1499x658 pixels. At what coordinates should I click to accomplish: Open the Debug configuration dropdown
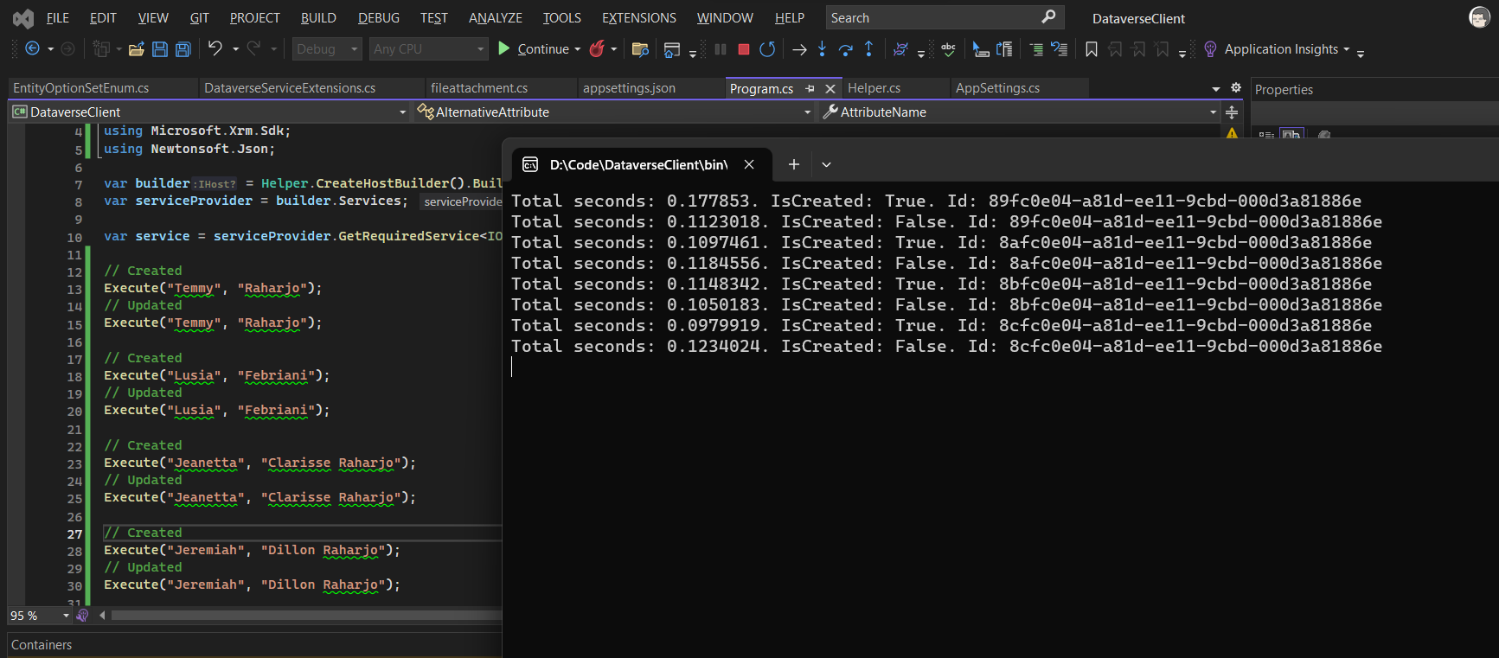coord(327,49)
